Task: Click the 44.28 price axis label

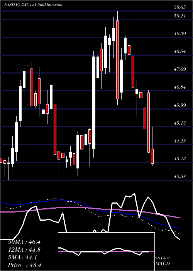Action: pos(180,141)
